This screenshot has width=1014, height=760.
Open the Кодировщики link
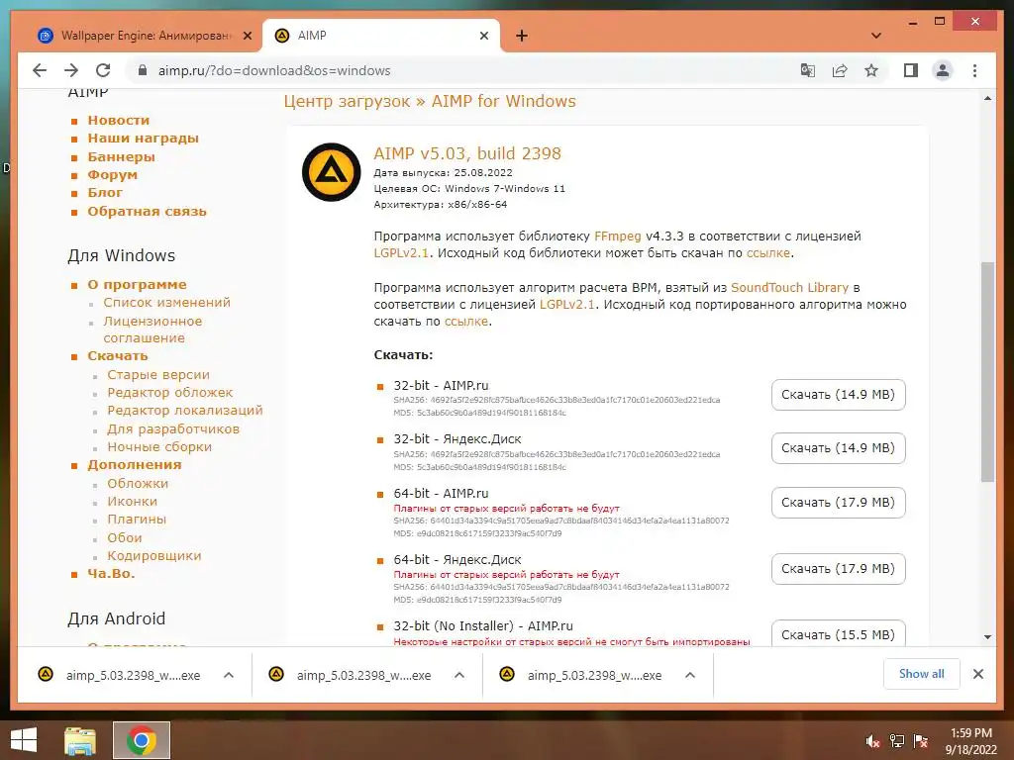[x=153, y=556]
